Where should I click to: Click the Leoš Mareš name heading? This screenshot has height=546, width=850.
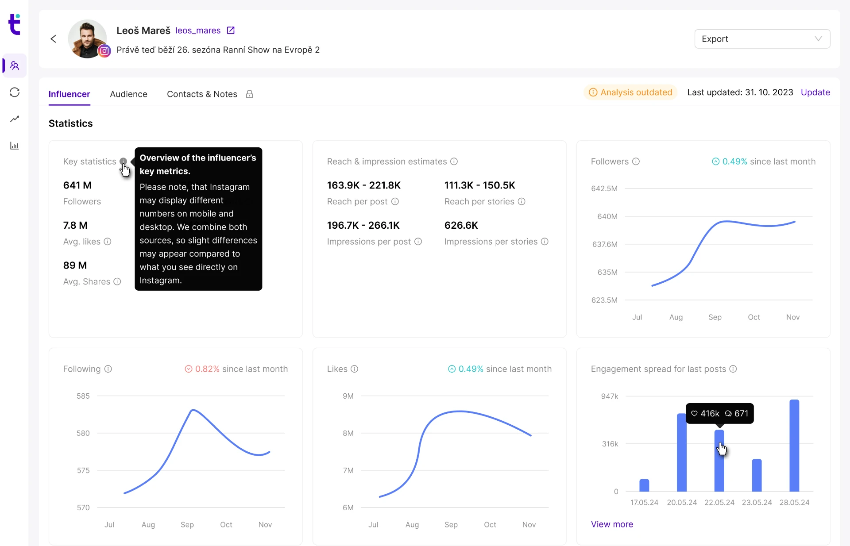click(x=143, y=30)
